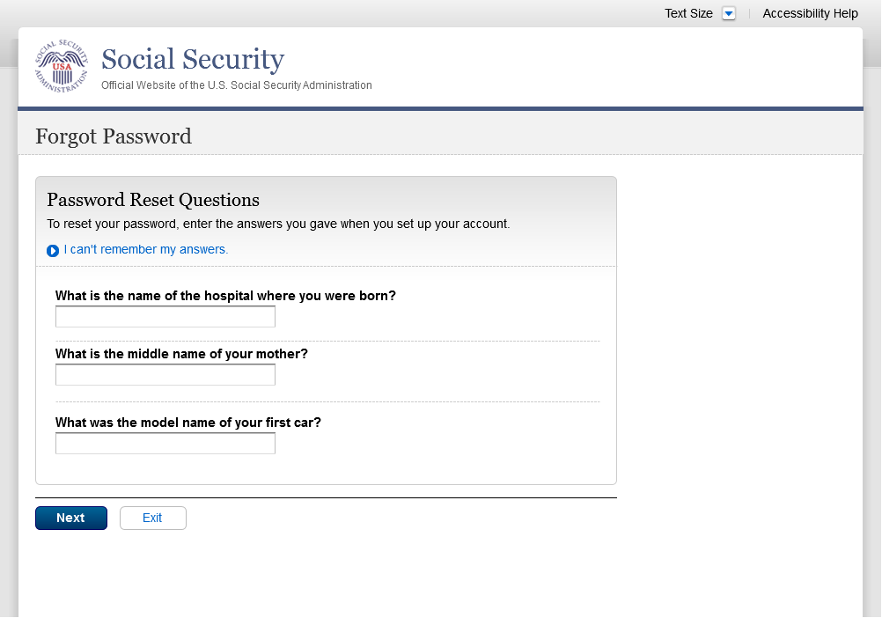882x618 pixels.
Task: Click the Social Security site title
Action: click(x=193, y=60)
